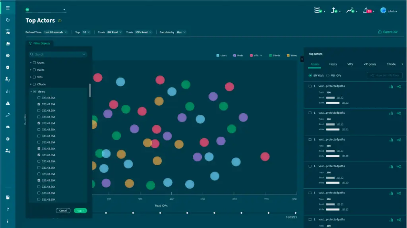Click the Search field in the filter panel
The width and height of the screenshot is (407, 228).
click(58, 54)
